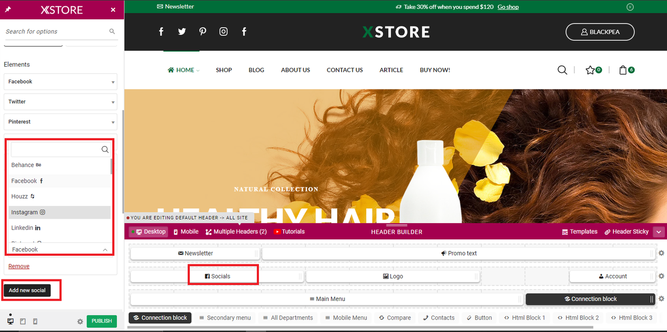The image size is (667, 332).
Task: Click the social list vertical scrollbar
Action: (x=112, y=167)
